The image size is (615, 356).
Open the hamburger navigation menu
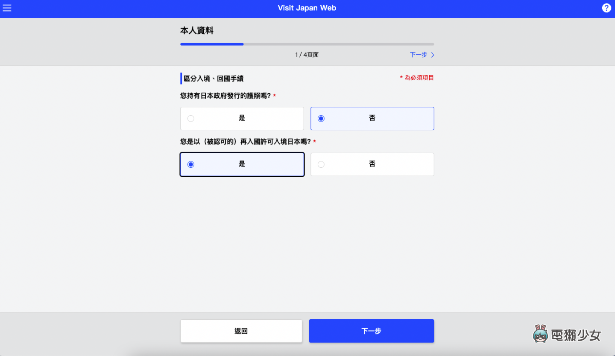tap(7, 8)
